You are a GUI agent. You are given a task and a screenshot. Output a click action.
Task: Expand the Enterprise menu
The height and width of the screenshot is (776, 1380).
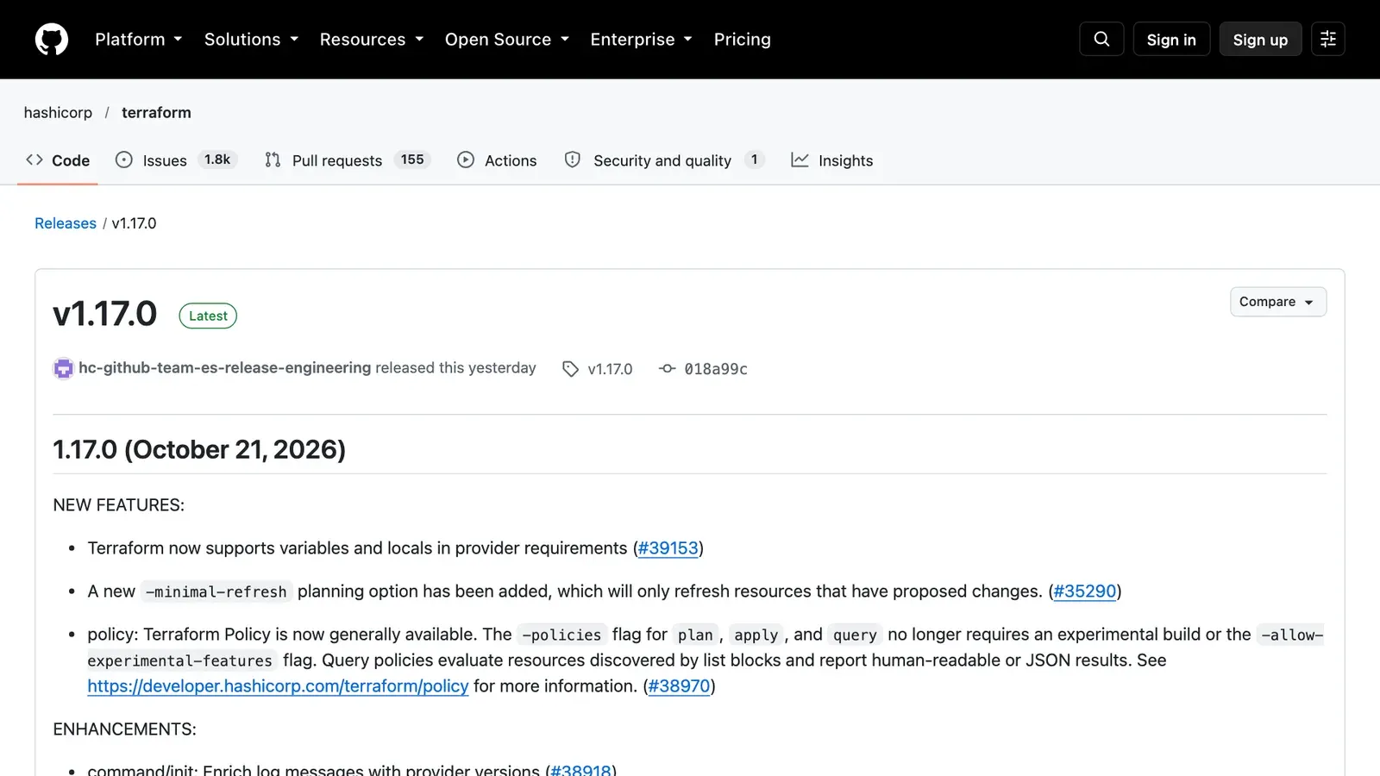tap(642, 40)
